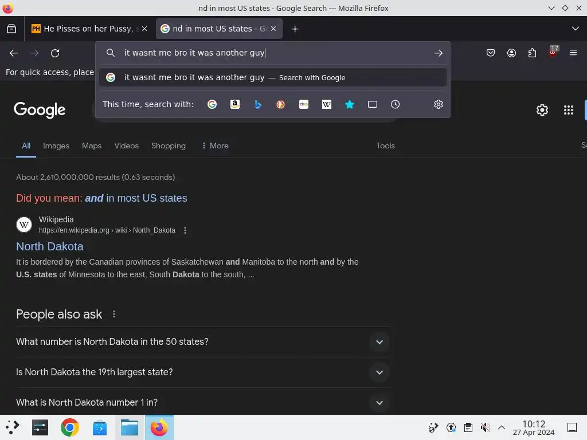The width and height of the screenshot is (587, 440).
Task: Close the 'He Pisses on her' tab
Action: click(x=144, y=29)
